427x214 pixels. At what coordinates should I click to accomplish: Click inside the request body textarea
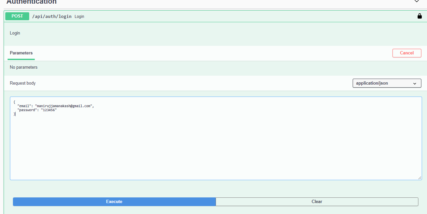[216, 138]
